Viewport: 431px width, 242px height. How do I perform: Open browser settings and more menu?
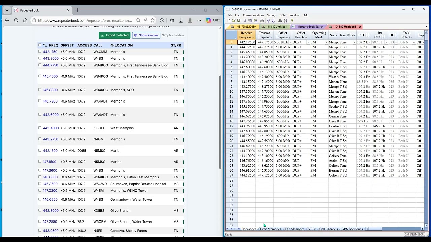(199, 20)
